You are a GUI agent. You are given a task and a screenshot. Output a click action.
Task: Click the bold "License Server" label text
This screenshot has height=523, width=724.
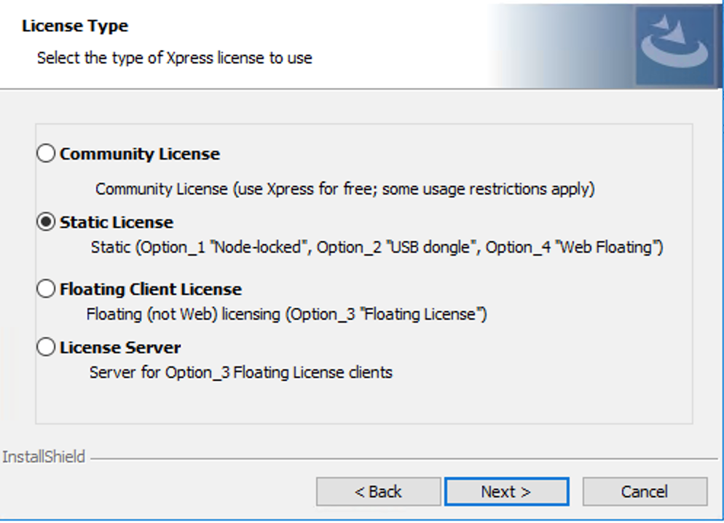click(120, 347)
